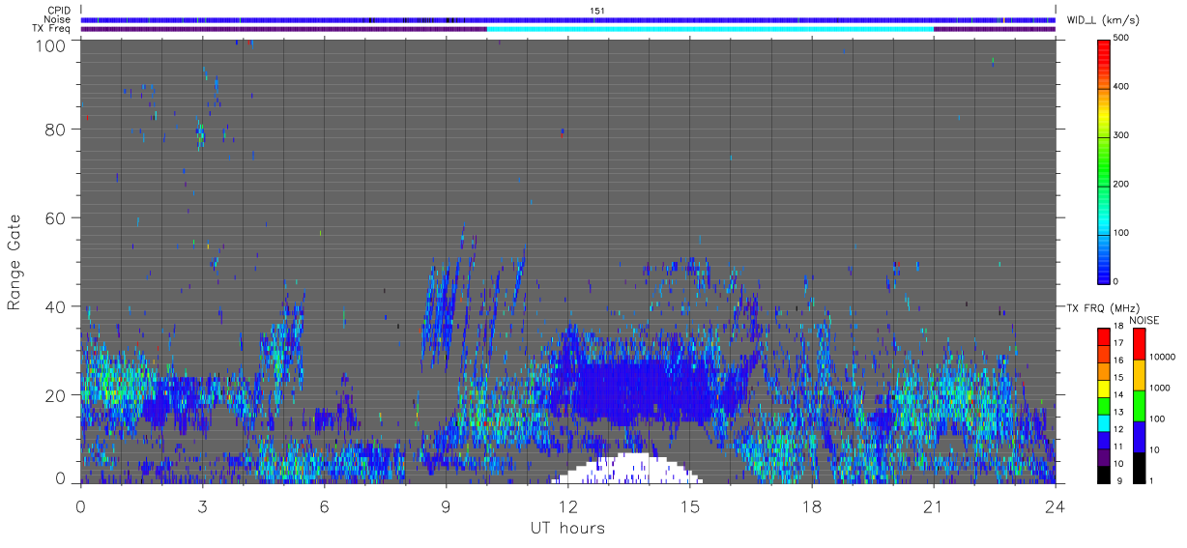Click the 1000 label on NOISE legend
This screenshot has width=1187, height=548.
[x=1158, y=388]
